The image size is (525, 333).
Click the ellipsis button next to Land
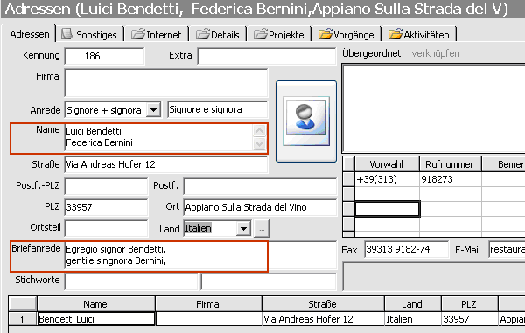click(262, 229)
